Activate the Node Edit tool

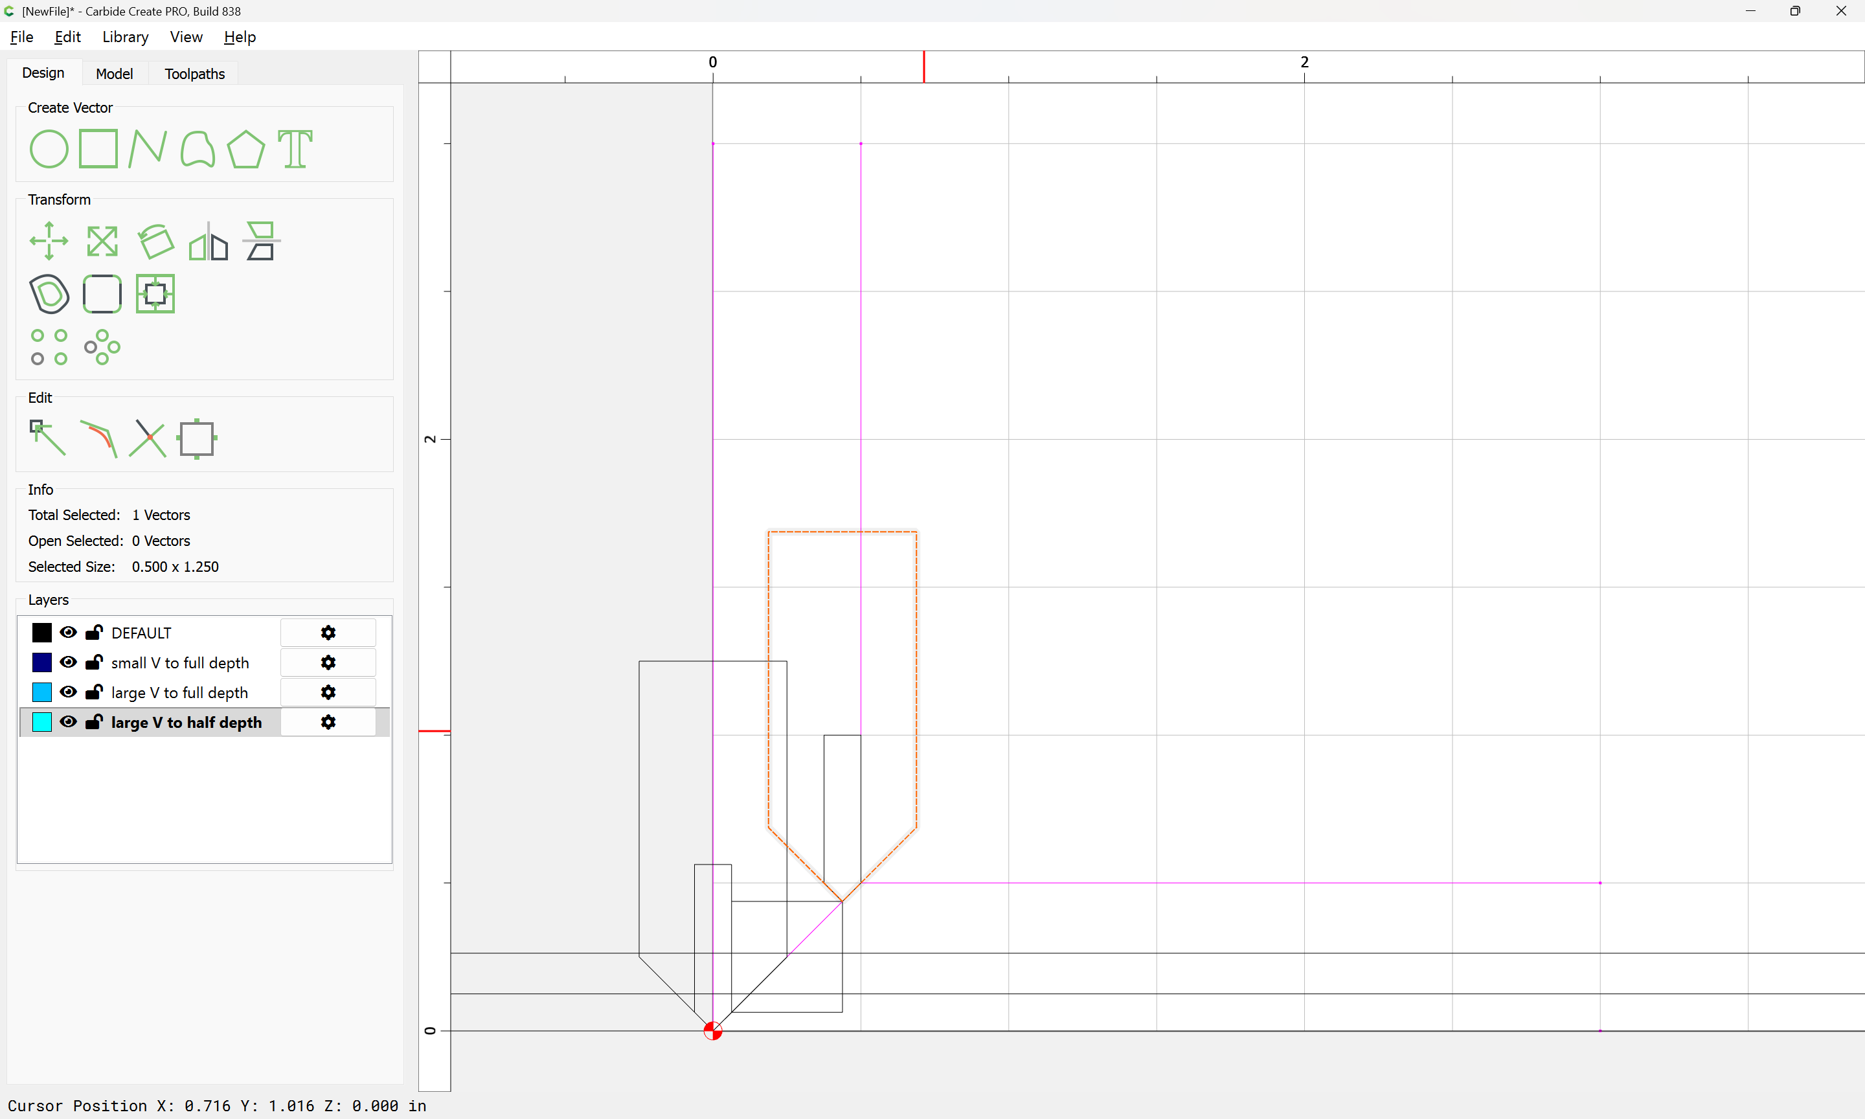pos(47,438)
